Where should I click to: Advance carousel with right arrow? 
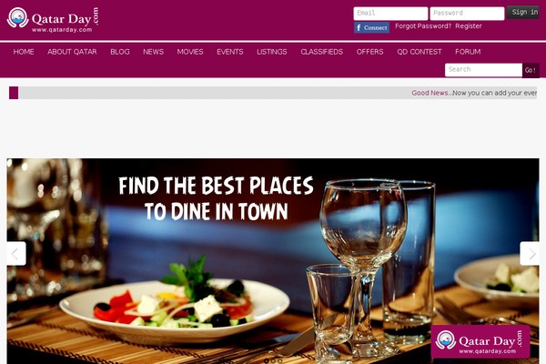coord(530,253)
